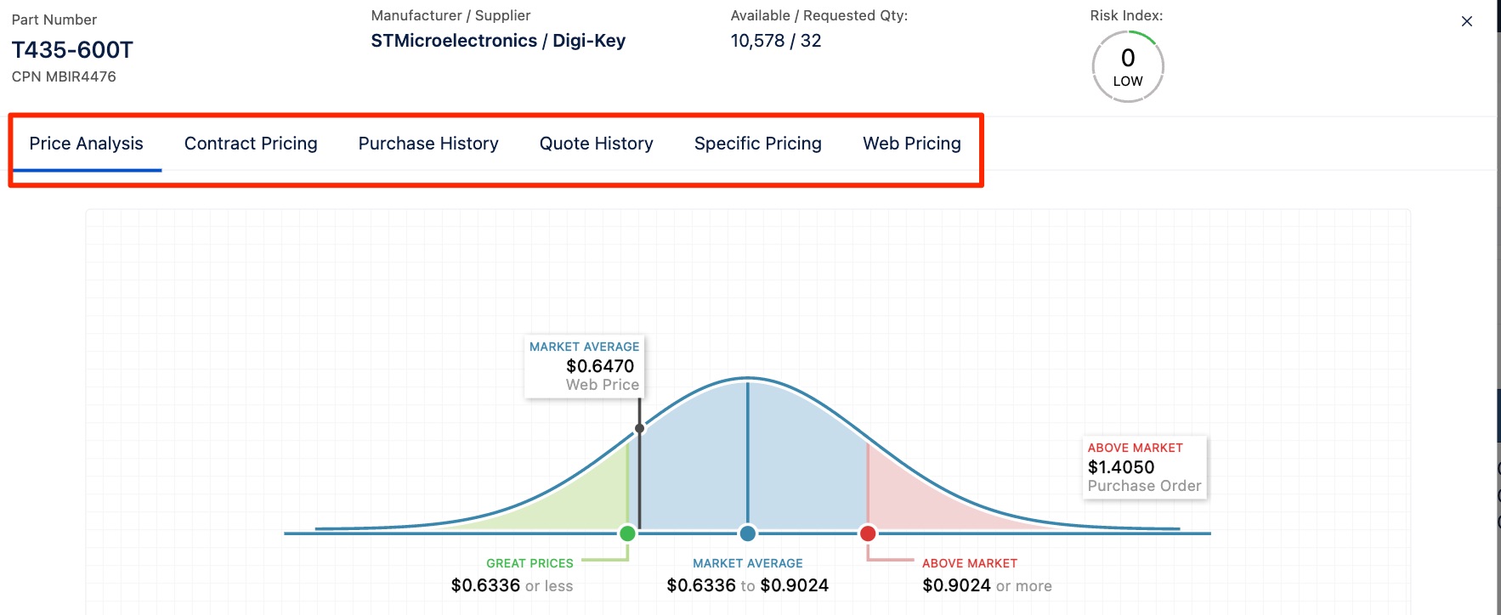The width and height of the screenshot is (1501, 615).
Task: Click part number T435-600T
Action: tap(72, 50)
